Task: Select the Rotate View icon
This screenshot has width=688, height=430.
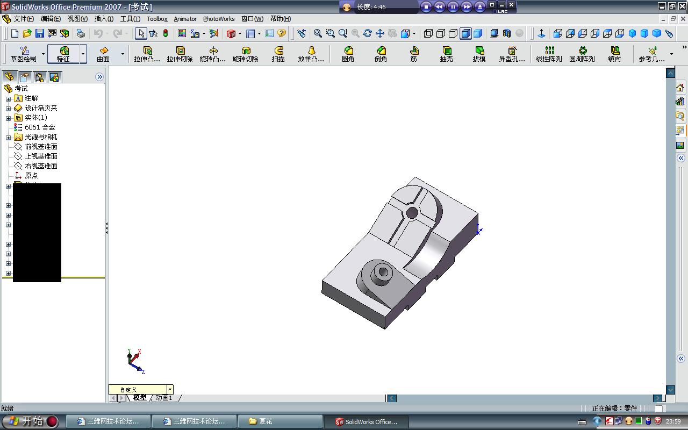Action: [x=368, y=33]
